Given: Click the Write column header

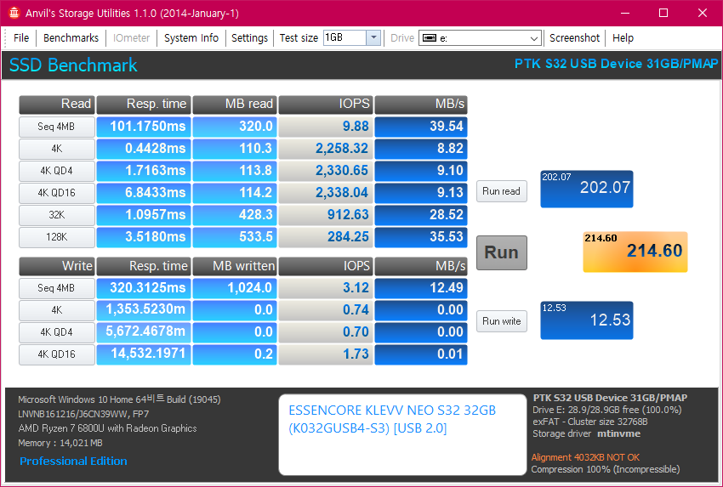Looking at the screenshot, I should 57,266.
